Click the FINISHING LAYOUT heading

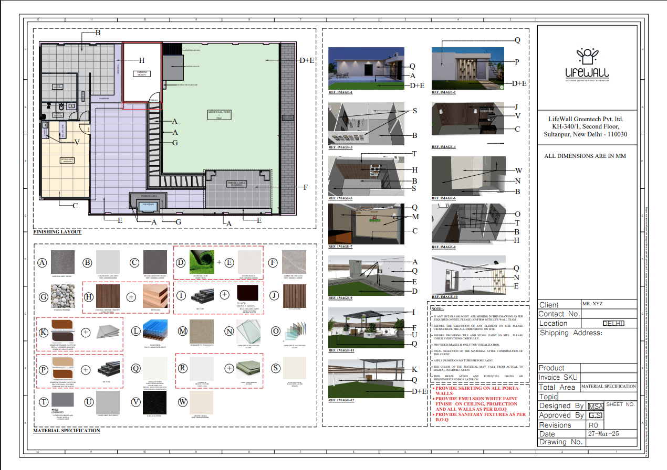click(57, 232)
